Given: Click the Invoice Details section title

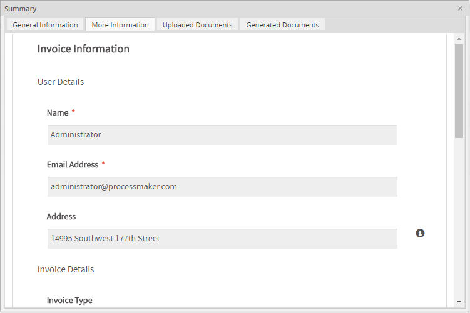Looking at the screenshot, I should pos(66,269).
